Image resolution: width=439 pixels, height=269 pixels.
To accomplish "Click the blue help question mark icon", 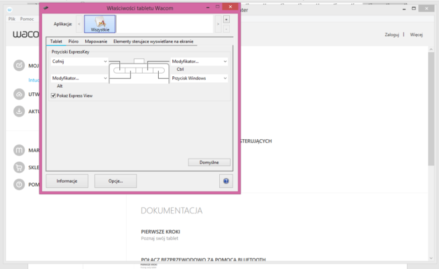I will (226, 181).
